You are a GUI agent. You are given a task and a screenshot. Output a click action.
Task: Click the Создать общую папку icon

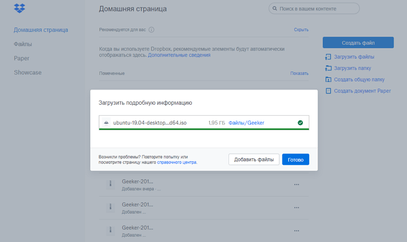point(328,80)
